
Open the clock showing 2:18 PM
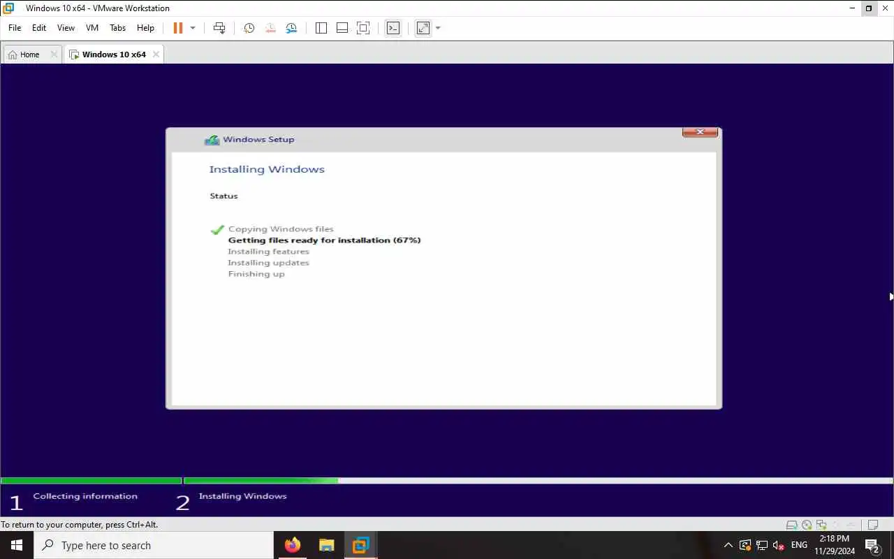(835, 545)
